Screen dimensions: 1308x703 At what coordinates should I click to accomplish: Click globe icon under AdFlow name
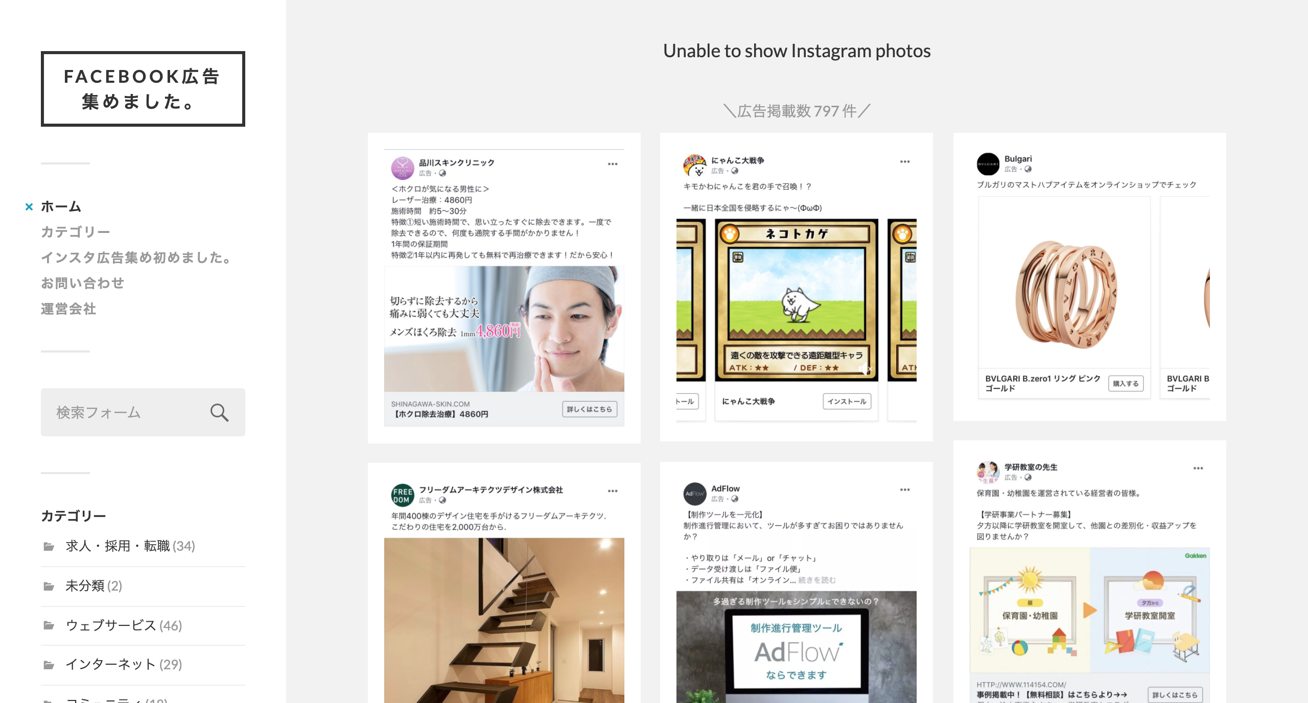click(x=735, y=499)
